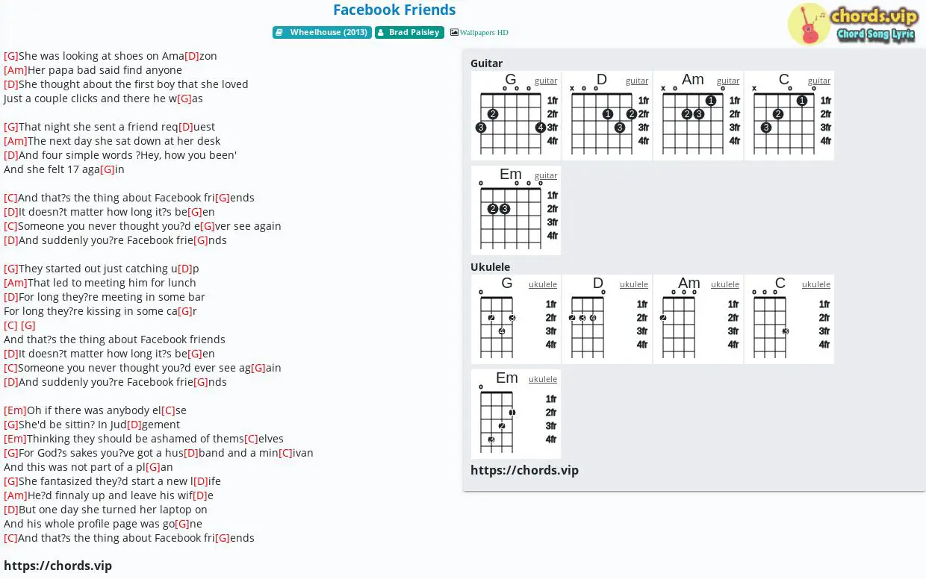Screen dimensions: 926x579
Task: Click the G guitar chord diagram
Action: click(516, 116)
